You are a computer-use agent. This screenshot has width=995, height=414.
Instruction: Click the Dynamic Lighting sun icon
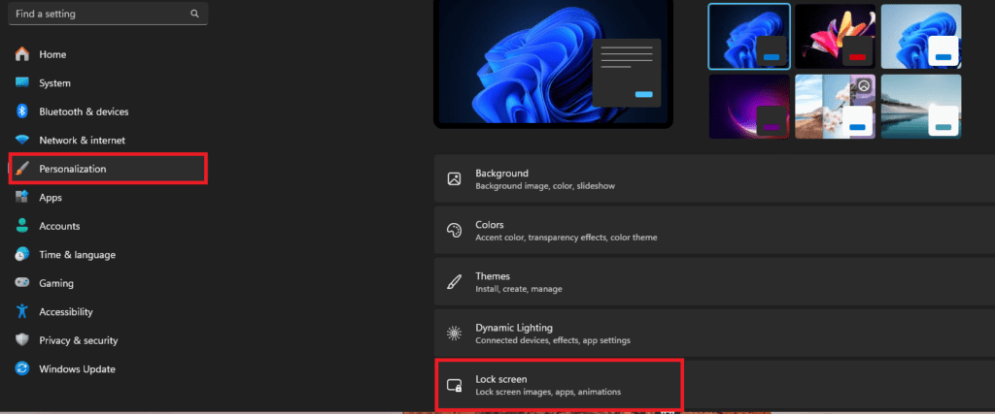pos(454,333)
